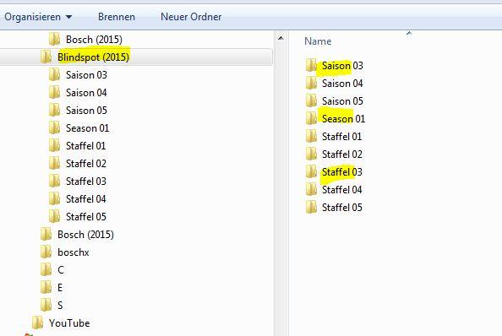This screenshot has height=336, width=502.
Task: Select Blindspot (2015) in the tree
Action: pos(93,57)
